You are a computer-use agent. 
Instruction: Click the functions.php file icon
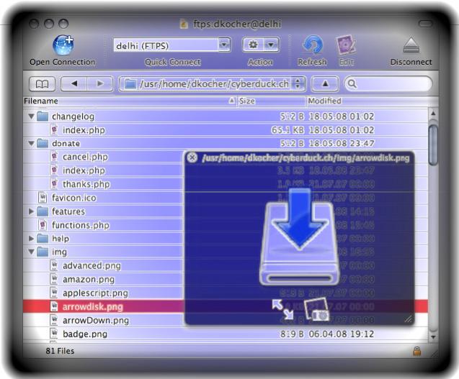tap(43, 224)
